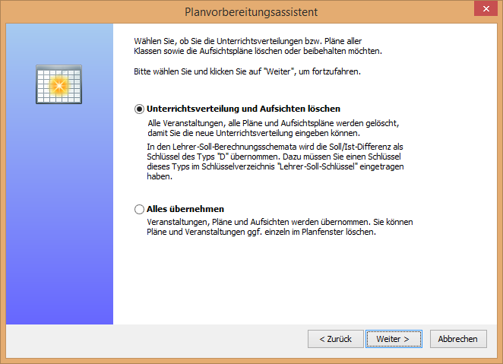This screenshot has height=364, width=503.
Task: Click the text "Bitte wählen Sie und klicken Sie auf"
Action: pyautogui.click(x=198, y=71)
